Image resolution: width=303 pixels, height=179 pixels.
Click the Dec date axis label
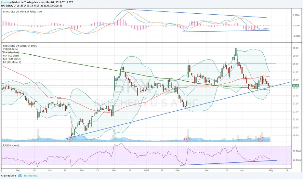click(114, 171)
